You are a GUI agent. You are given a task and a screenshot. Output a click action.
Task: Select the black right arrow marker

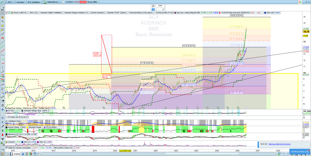pyautogui.click(x=3, y=139)
